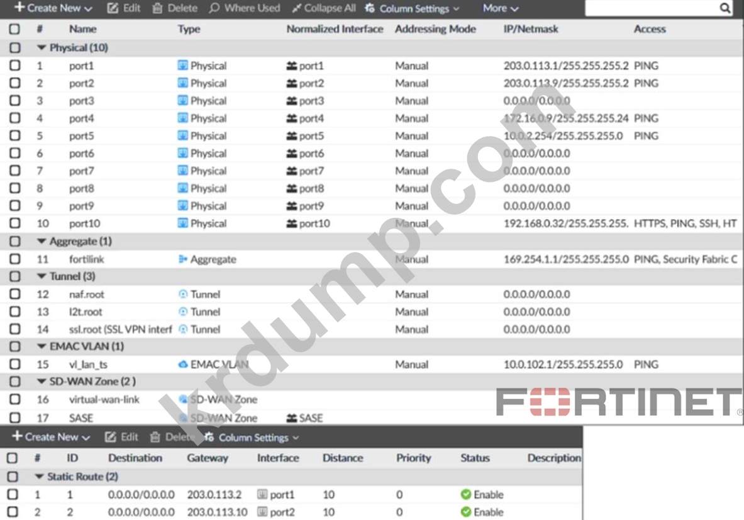Click the SASE normalized interface icon
The height and width of the screenshot is (520, 744).
click(x=292, y=417)
